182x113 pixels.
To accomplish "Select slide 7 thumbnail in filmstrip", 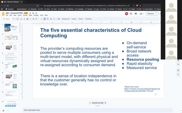I will click(x=11, y=85).
